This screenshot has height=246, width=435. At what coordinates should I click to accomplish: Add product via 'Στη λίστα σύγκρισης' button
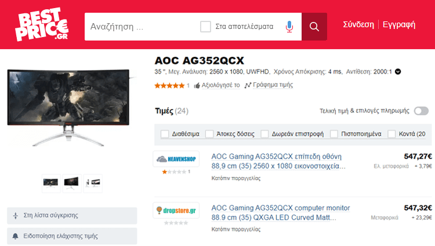[72, 215]
